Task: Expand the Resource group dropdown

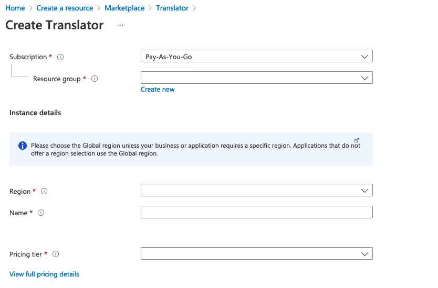Action: point(257,77)
